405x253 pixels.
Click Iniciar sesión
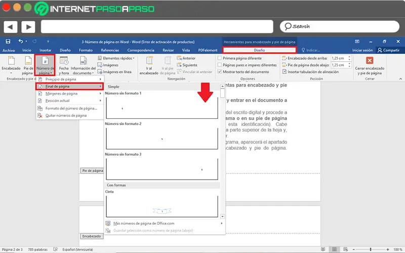click(362, 50)
